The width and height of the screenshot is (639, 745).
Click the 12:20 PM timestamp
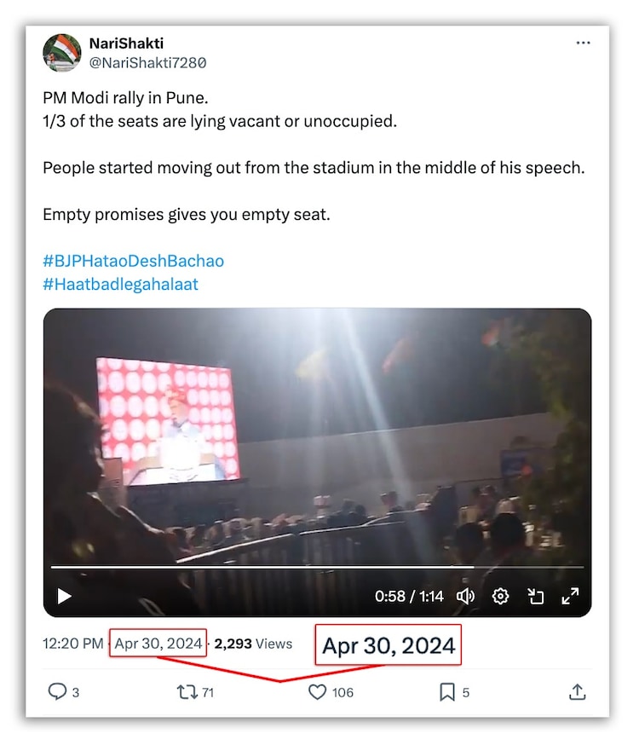[x=72, y=644]
